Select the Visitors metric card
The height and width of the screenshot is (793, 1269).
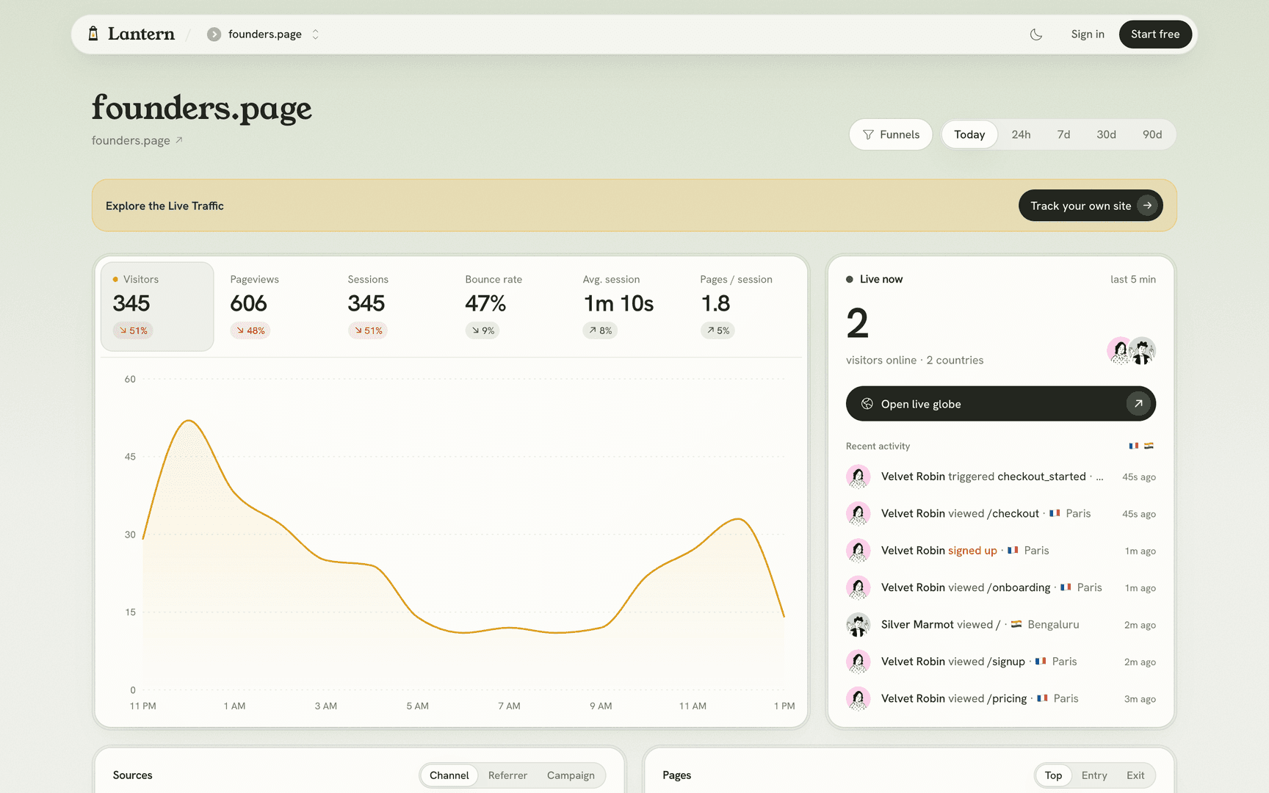(157, 306)
